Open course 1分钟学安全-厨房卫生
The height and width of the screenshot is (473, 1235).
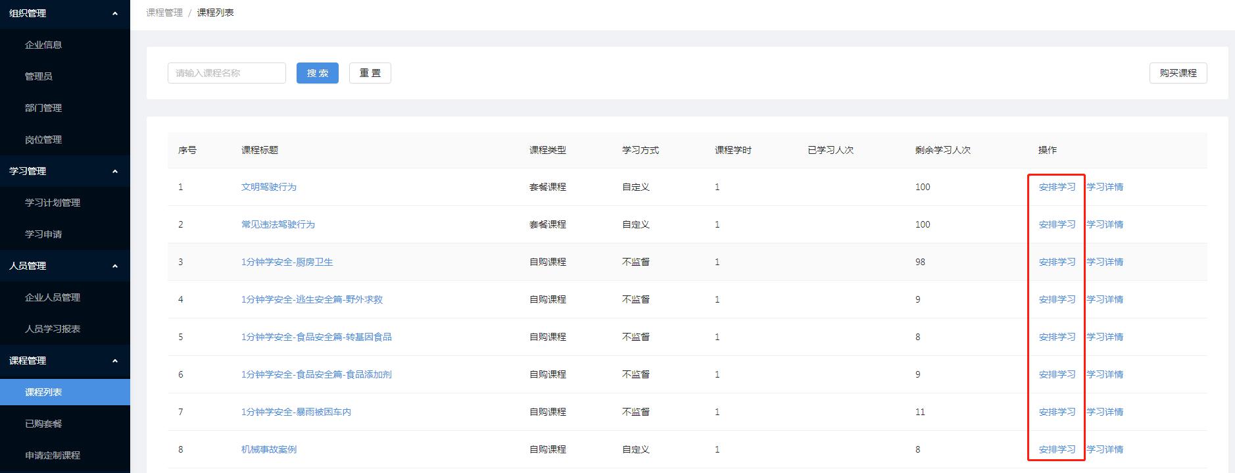[x=287, y=262]
